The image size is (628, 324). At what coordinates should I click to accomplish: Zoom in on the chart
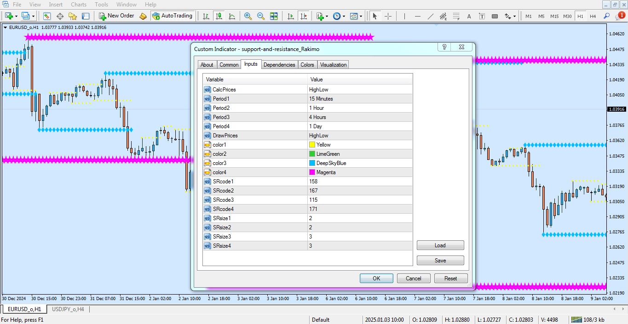(x=248, y=16)
